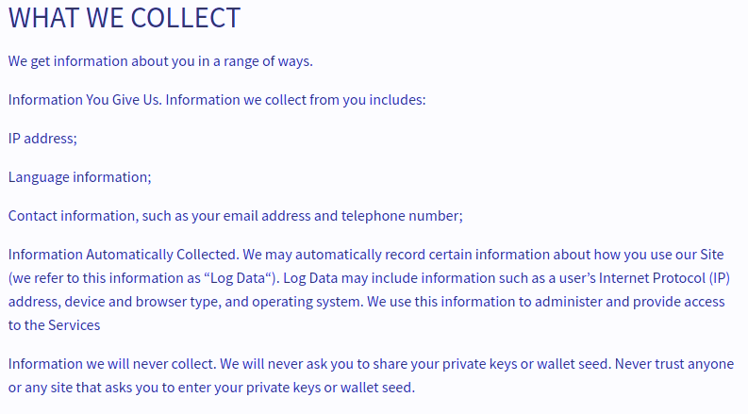Click the last line starting 'or any site that asks'

pyautogui.click(x=211, y=388)
